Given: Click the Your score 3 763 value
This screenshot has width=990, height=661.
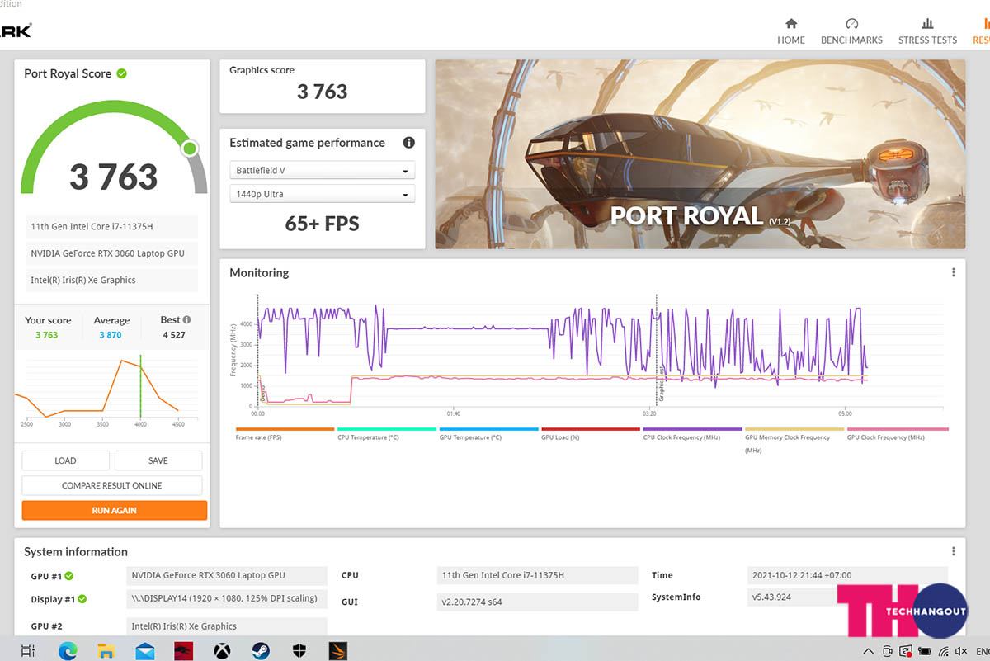Looking at the screenshot, I should tap(47, 335).
